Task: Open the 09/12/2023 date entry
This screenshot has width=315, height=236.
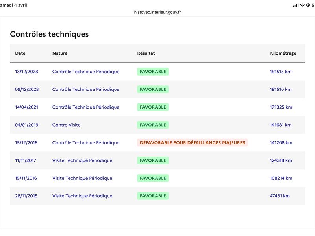Action: pyautogui.click(x=26, y=89)
